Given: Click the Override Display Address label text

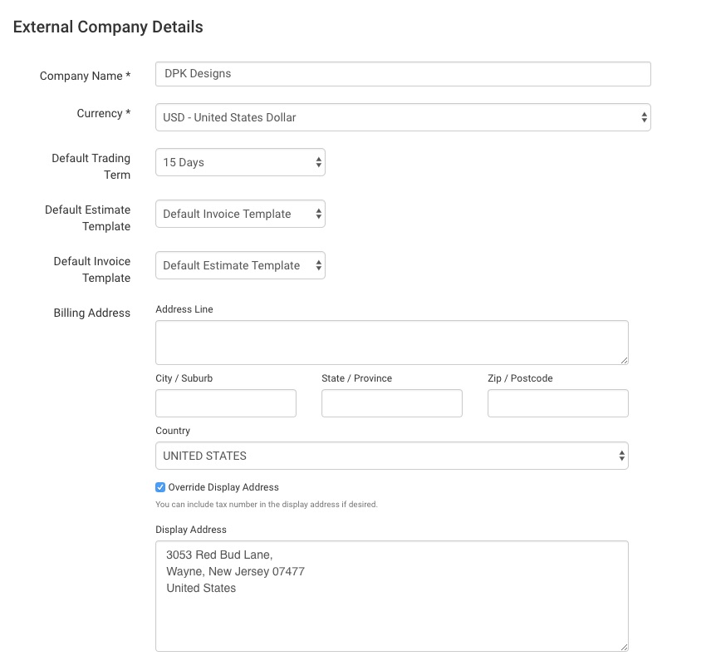Looking at the screenshot, I should [x=223, y=487].
